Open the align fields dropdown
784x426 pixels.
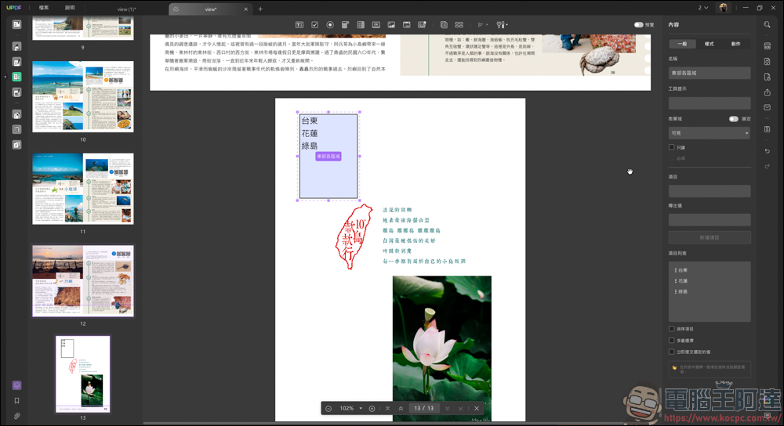pyautogui.click(x=482, y=24)
